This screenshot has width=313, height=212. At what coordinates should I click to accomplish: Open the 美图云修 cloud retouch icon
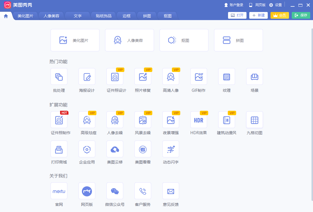(115, 149)
